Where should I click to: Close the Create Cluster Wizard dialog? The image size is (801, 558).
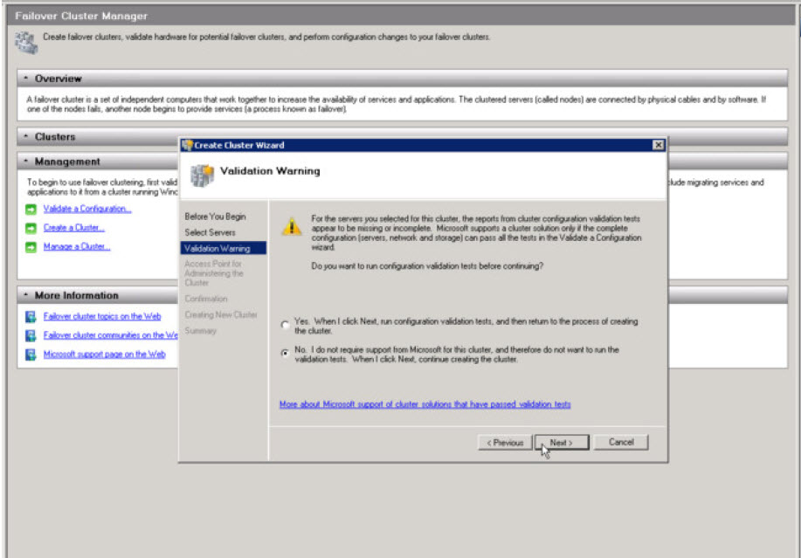tap(659, 145)
